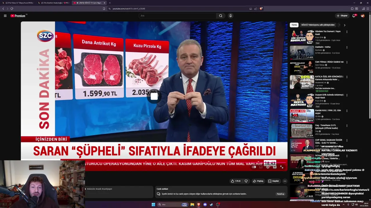Open 'Kardak Krizi | 1996' video
371x208 pixels.
point(302,116)
